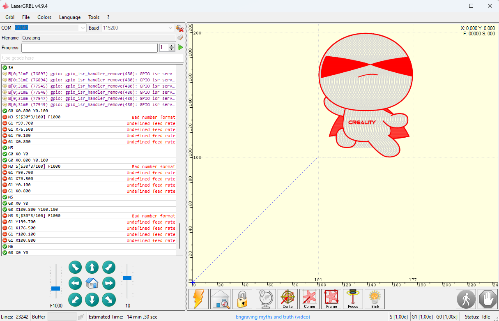Screen dimensions: 499x321
Task: Click the lightning bolt reset button
Action: (199, 299)
